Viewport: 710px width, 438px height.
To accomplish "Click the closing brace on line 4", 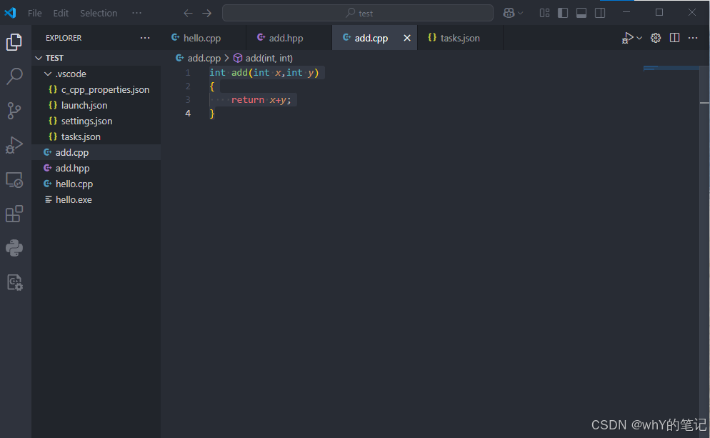I will [212, 113].
